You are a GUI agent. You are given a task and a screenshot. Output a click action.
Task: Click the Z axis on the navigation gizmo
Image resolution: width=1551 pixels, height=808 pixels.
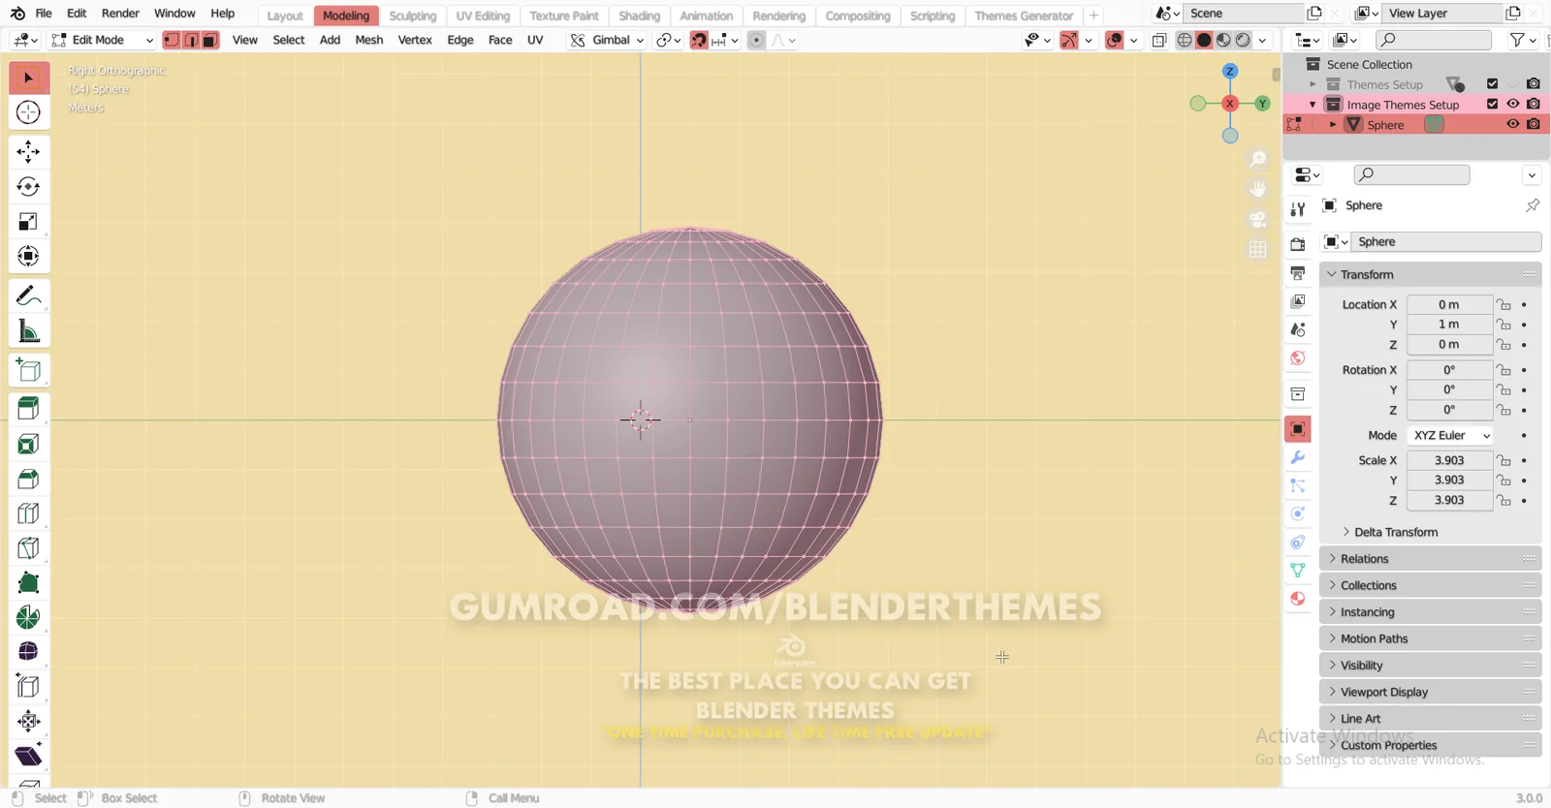point(1230,72)
